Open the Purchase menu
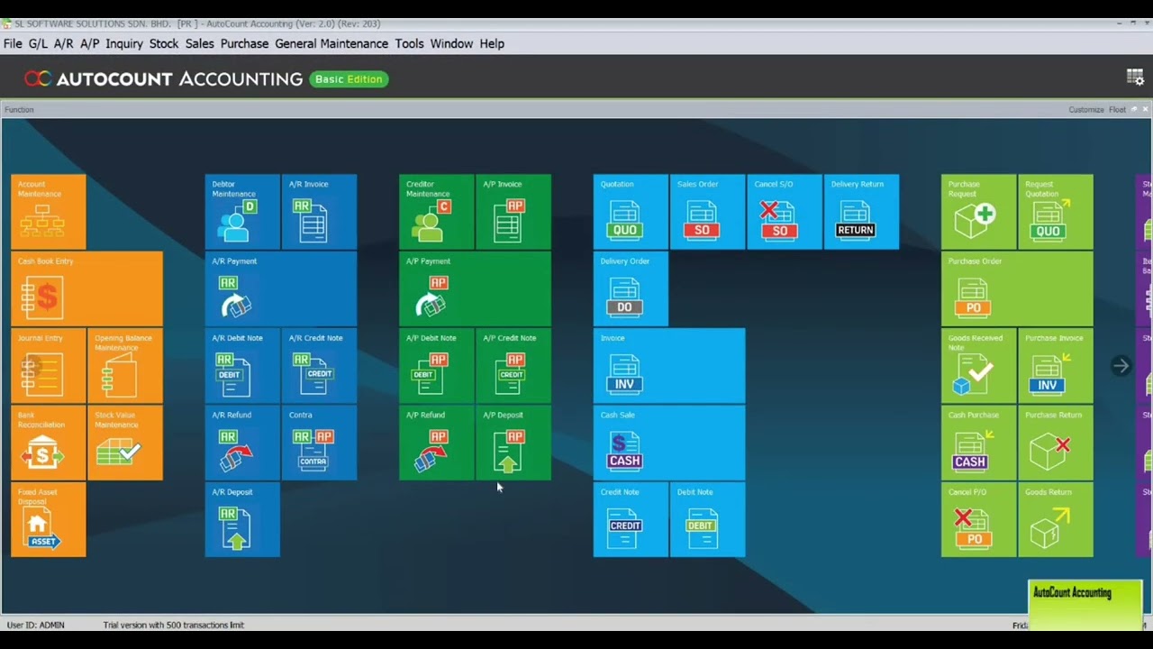Screen dimensions: 1153x649 pos(244,43)
